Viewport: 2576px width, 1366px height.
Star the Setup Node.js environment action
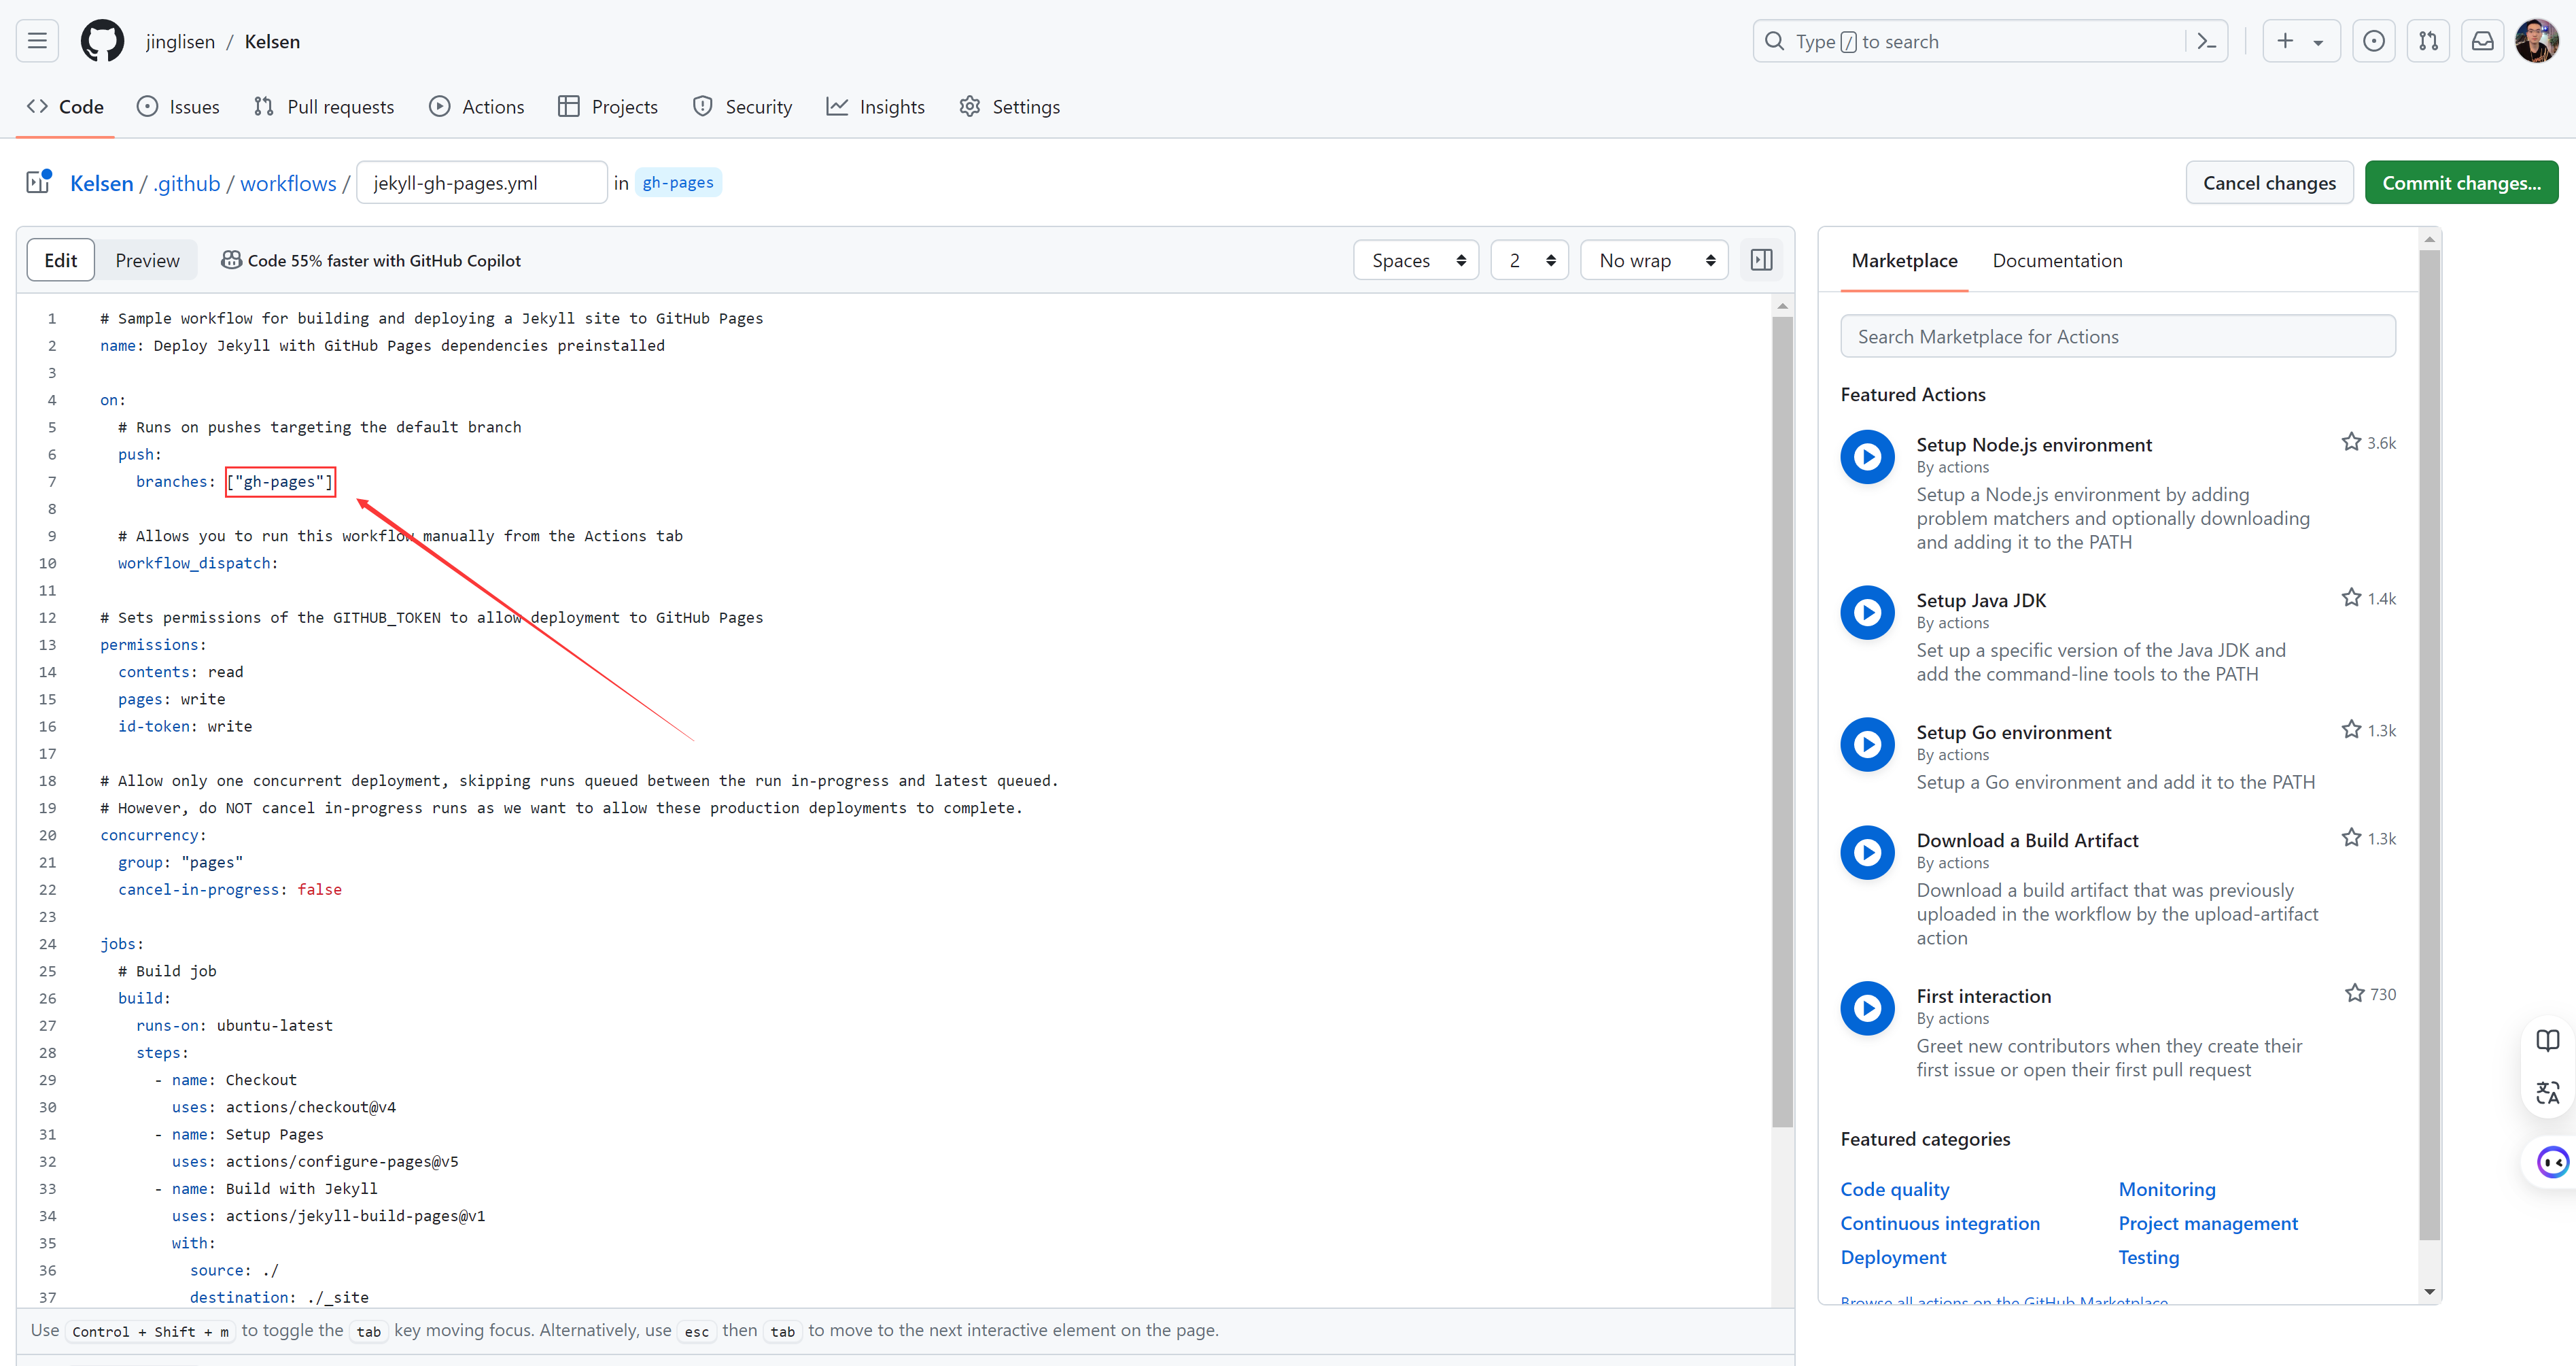2350,443
